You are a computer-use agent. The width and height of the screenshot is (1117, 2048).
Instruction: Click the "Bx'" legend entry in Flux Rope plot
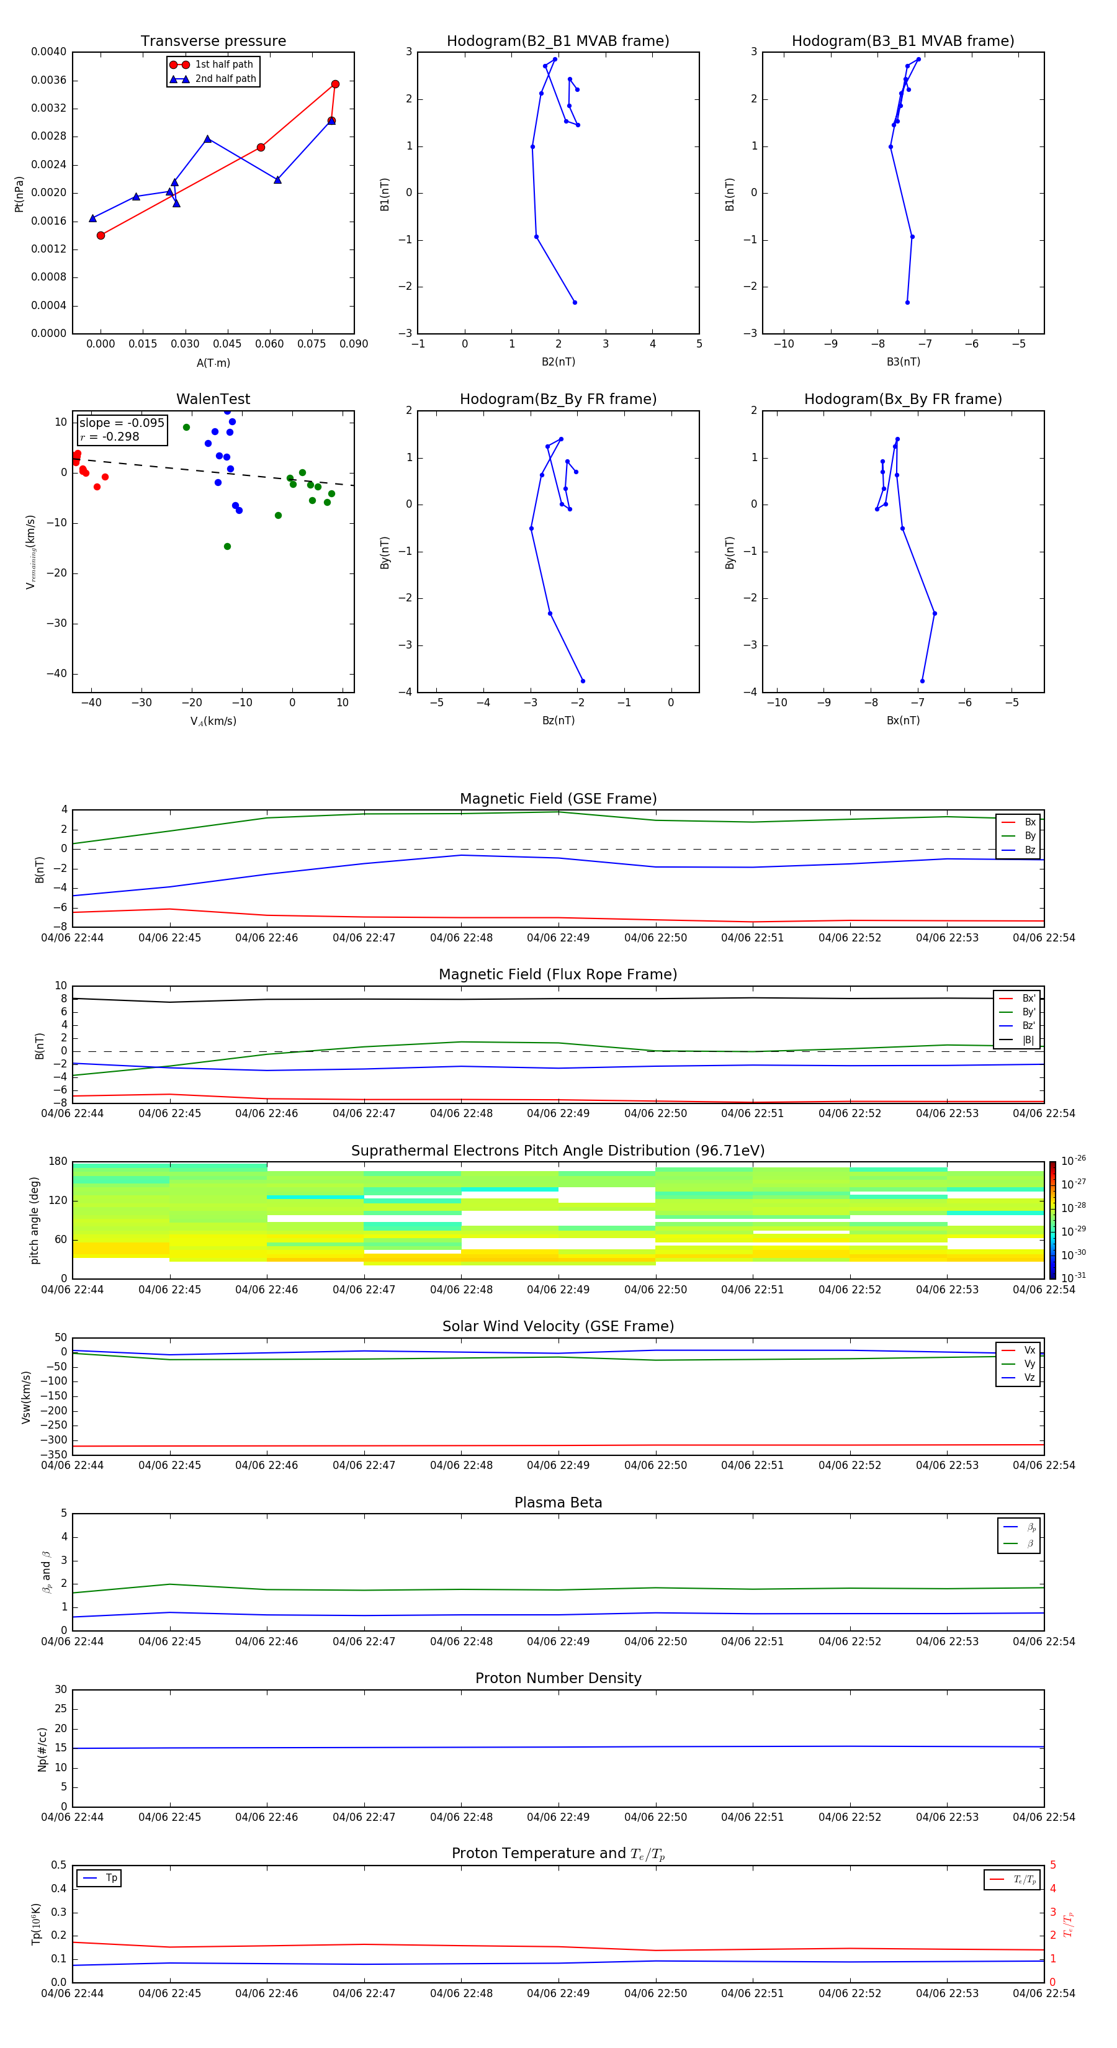[x=1017, y=999]
